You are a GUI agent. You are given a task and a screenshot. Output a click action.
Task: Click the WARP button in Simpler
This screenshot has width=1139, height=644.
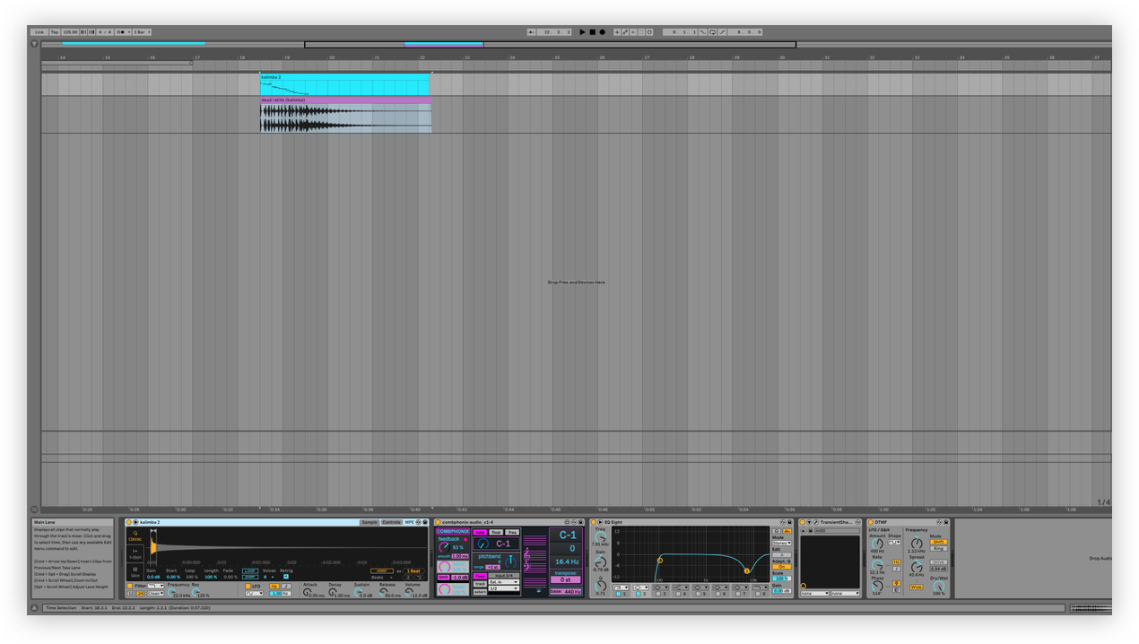pyautogui.click(x=382, y=571)
